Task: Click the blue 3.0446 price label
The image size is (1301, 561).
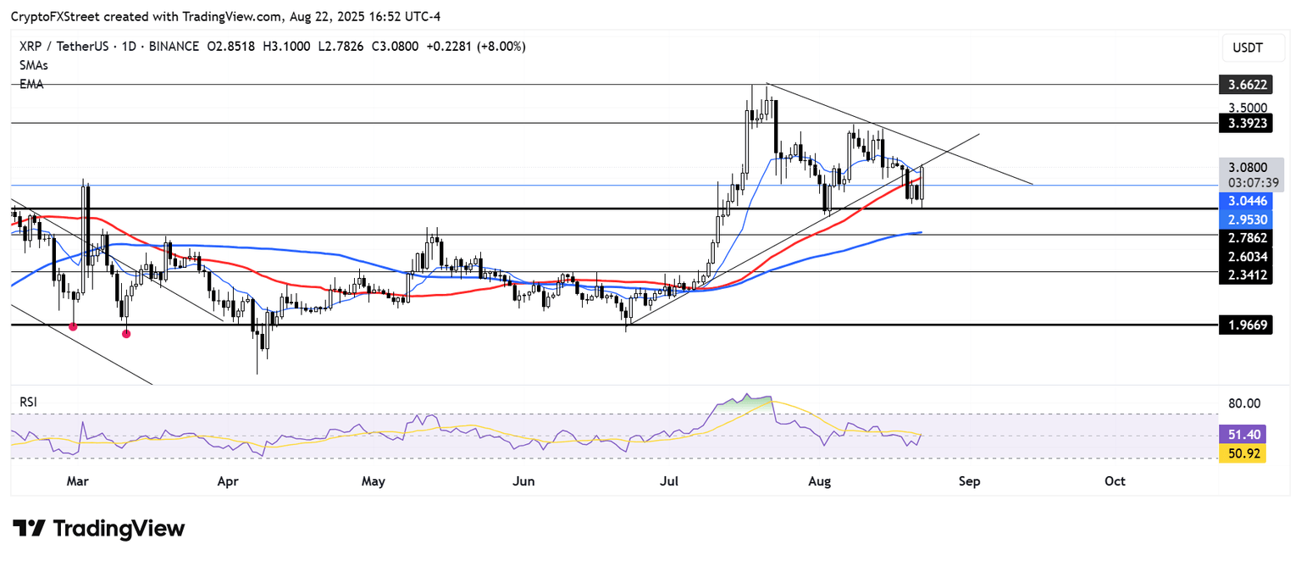Action: (1246, 201)
